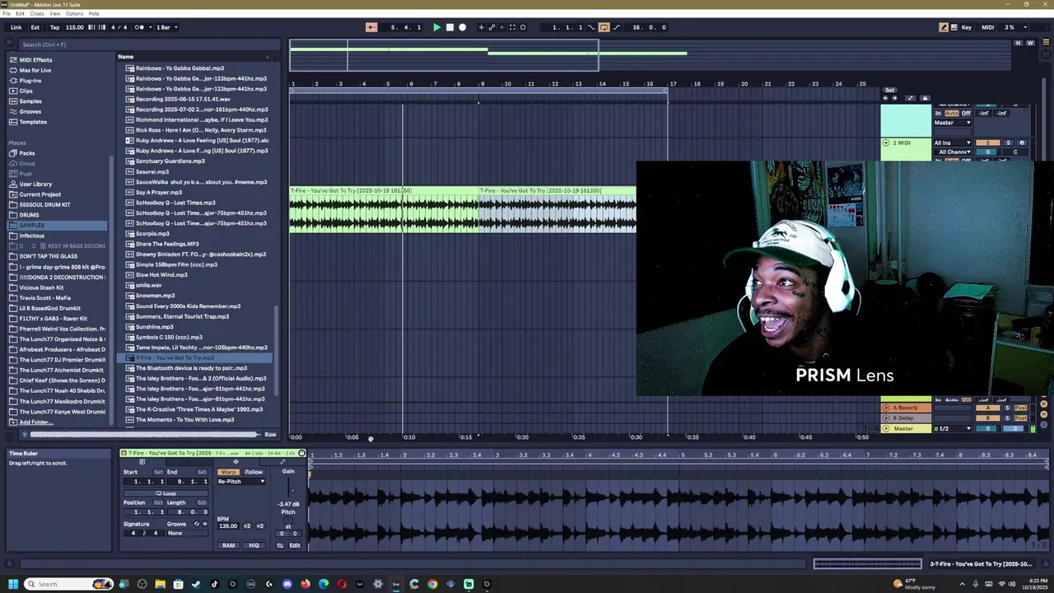
Task: Open the Options menu
Action: coord(74,13)
